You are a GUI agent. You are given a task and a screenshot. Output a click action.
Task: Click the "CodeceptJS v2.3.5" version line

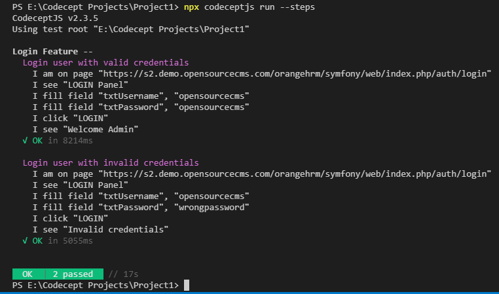[56, 18]
